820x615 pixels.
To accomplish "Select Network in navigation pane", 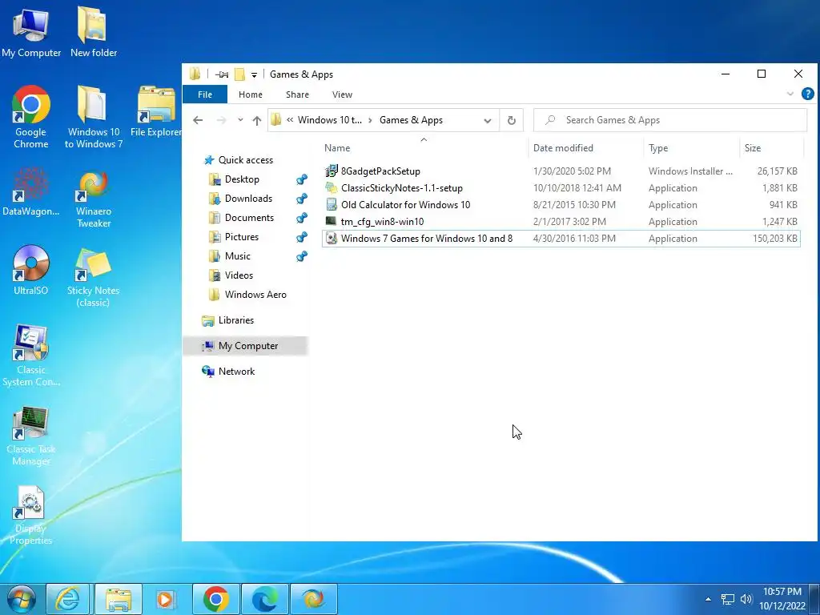I will [x=236, y=372].
